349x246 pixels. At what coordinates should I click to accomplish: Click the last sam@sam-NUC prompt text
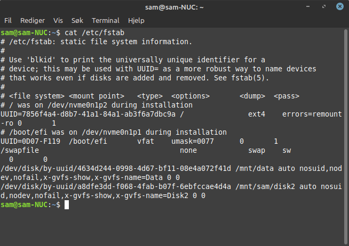[30, 204]
